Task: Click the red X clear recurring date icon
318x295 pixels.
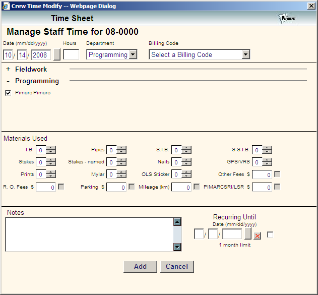Action: click(258, 236)
